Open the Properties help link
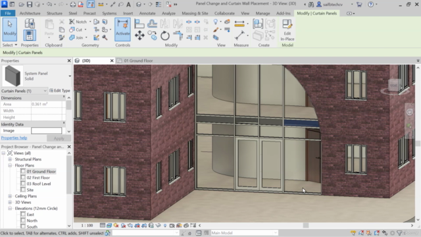 click(14, 138)
